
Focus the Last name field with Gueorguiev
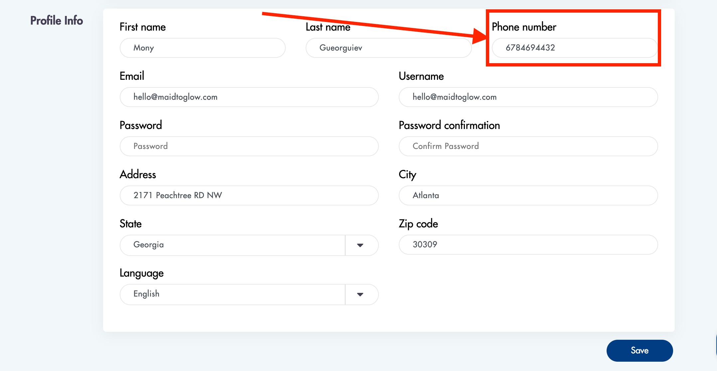click(x=388, y=48)
